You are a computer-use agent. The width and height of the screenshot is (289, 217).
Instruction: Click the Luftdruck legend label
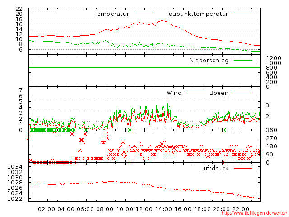tap(214, 168)
